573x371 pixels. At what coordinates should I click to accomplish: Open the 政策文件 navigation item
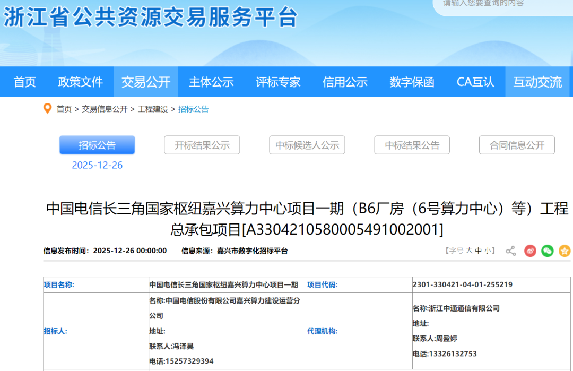click(x=80, y=82)
